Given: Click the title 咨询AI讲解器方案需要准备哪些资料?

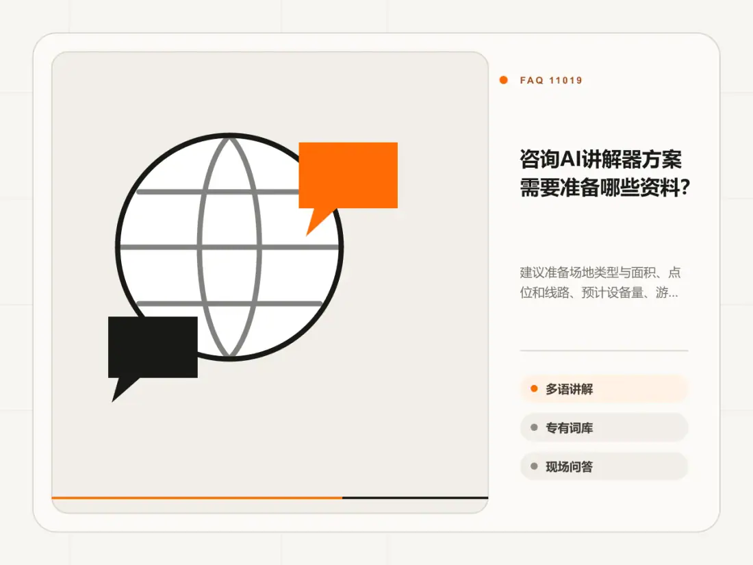Looking at the screenshot, I should [604, 173].
